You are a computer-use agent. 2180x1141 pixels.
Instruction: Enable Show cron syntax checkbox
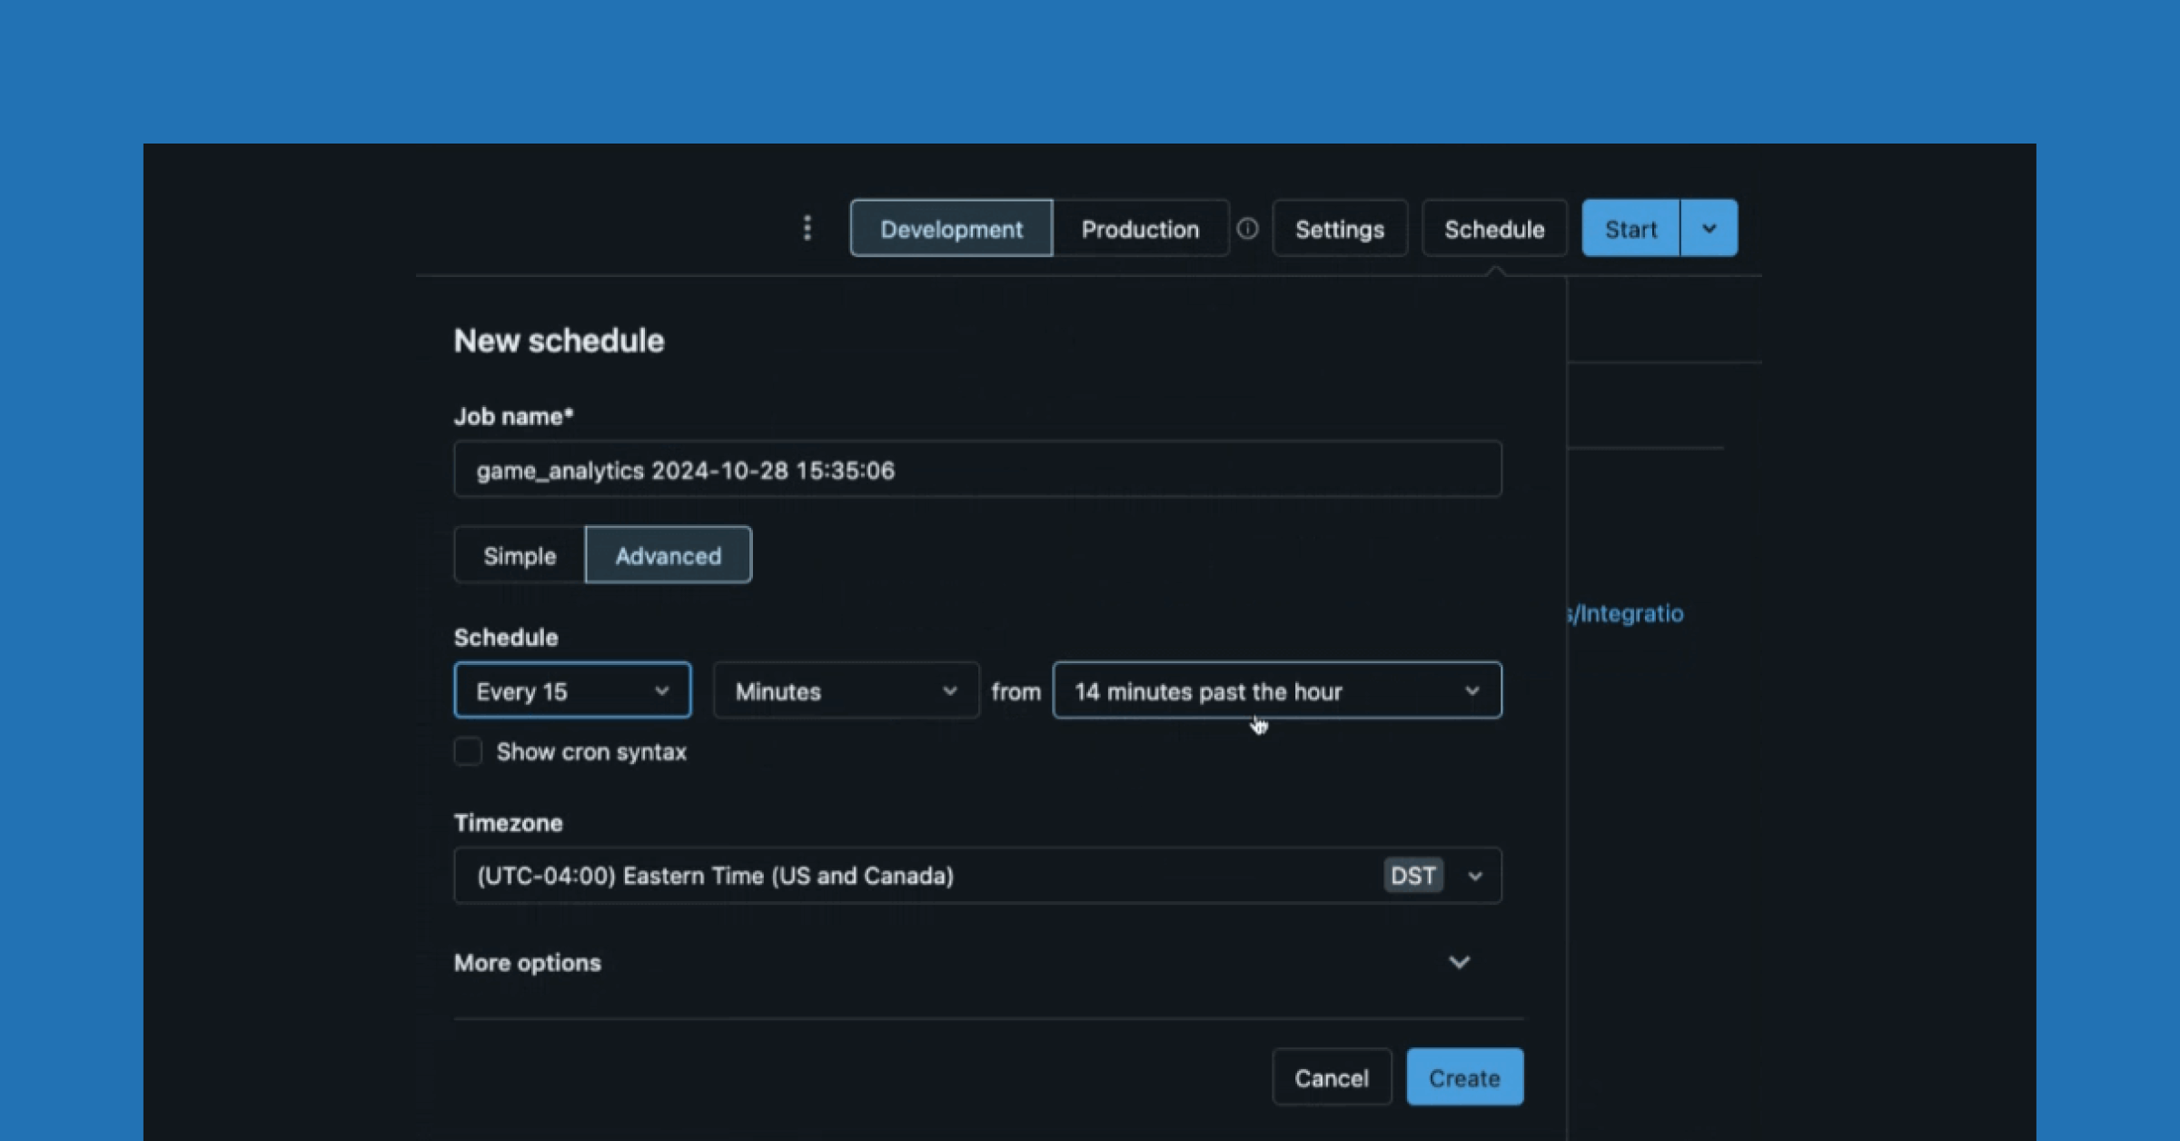coord(469,752)
